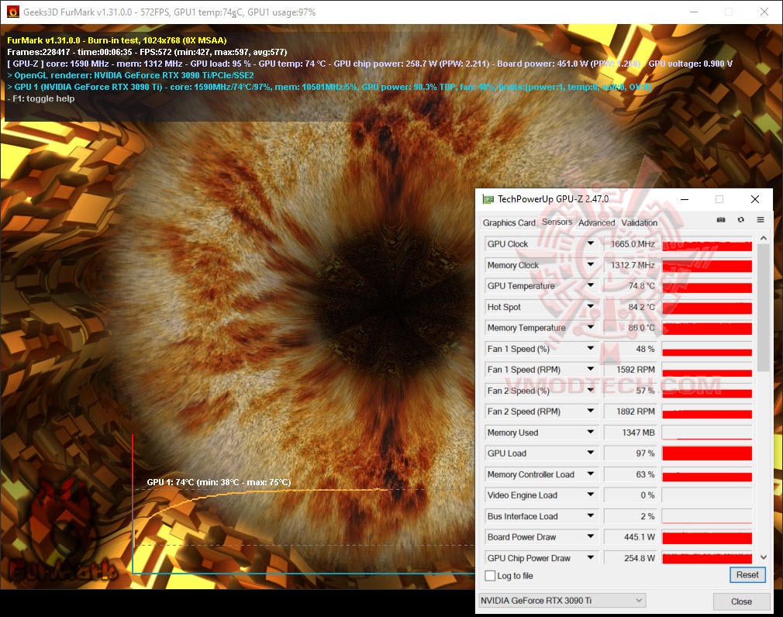This screenshot has width=783, height=617.
Task: Open the Fan 1 Speed (RPM) dropdown
Action: (590, 370)
